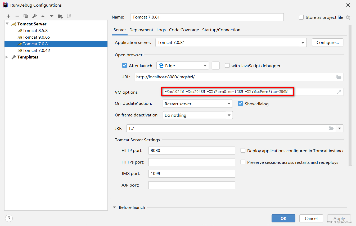Switch to Code Coverage tab

pos(184,30)
